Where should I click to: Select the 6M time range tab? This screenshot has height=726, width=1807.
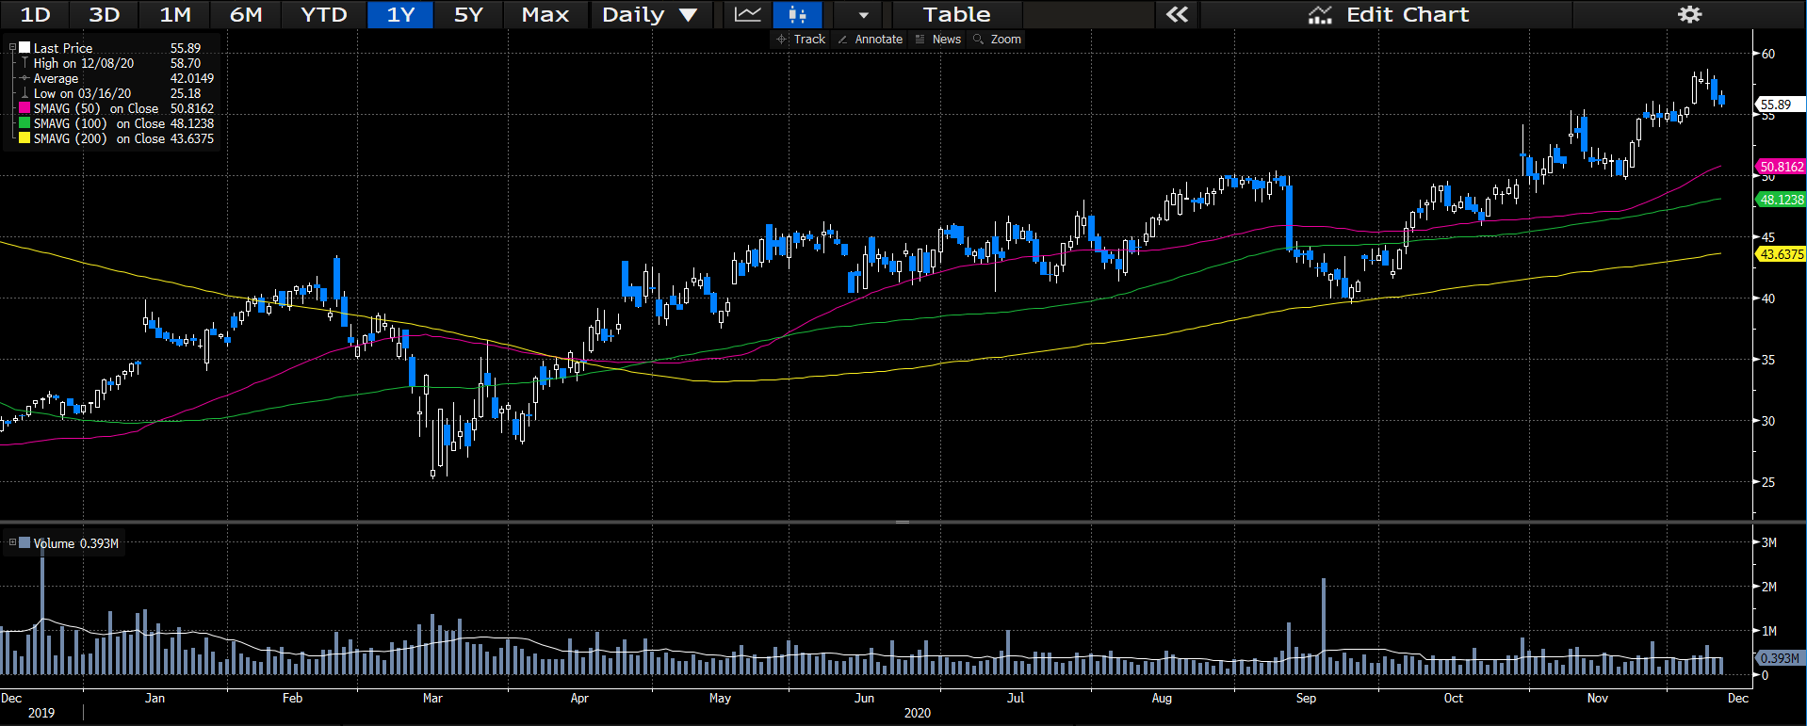[x=246, y=15]
